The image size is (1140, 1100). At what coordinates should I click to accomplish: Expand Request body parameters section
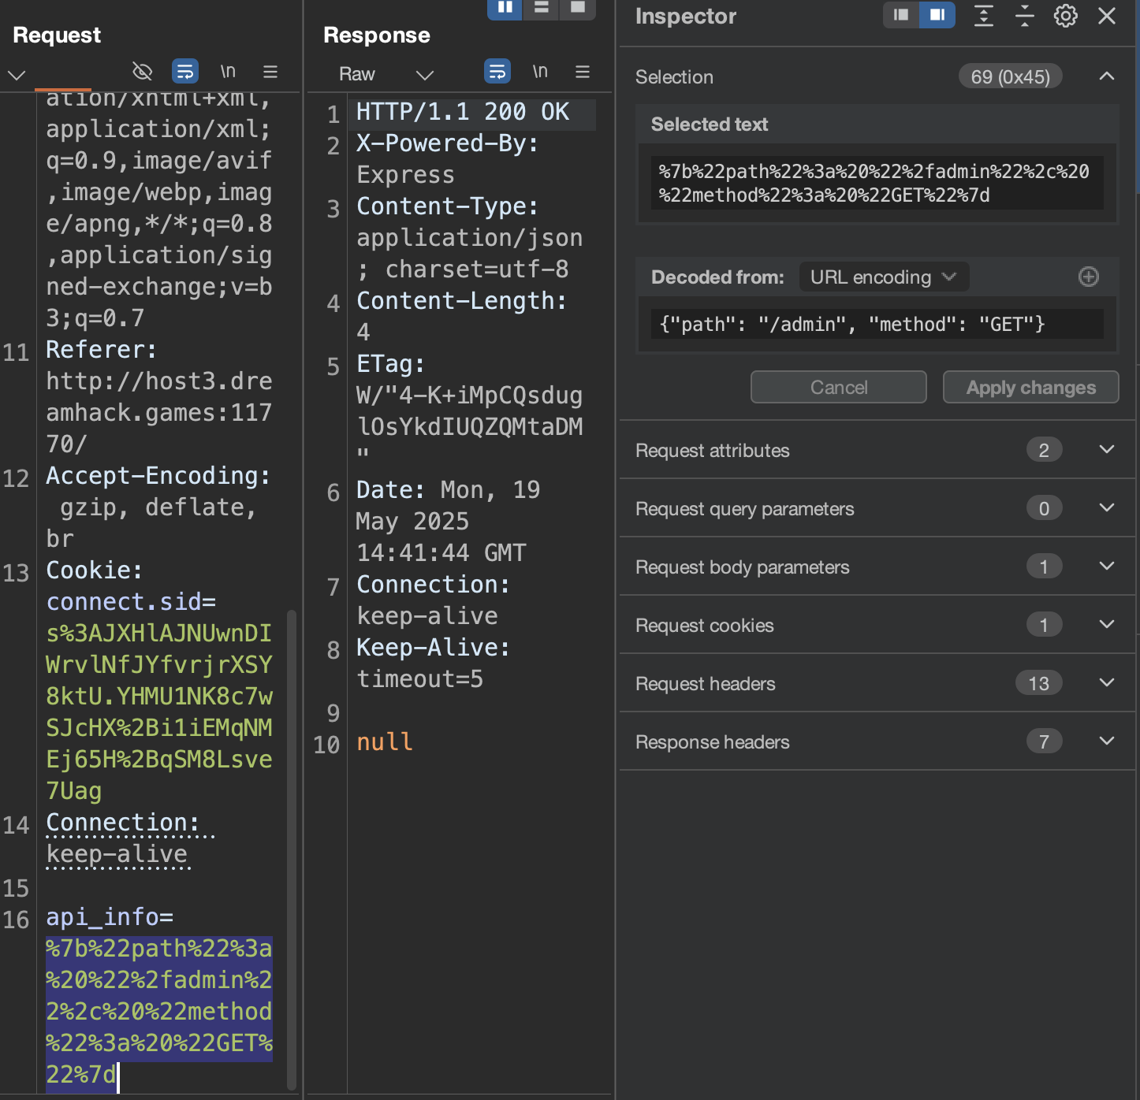[x=877, y=567]
